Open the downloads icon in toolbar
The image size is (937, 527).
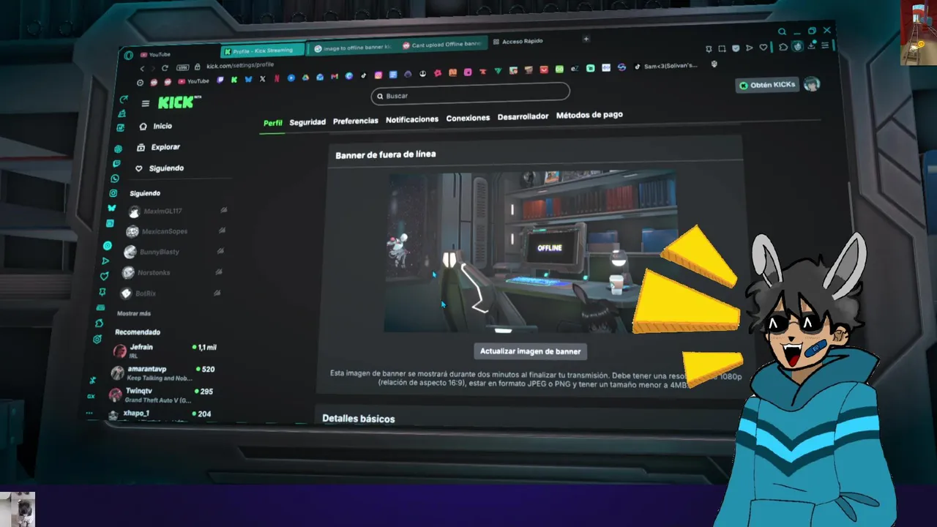811,45
